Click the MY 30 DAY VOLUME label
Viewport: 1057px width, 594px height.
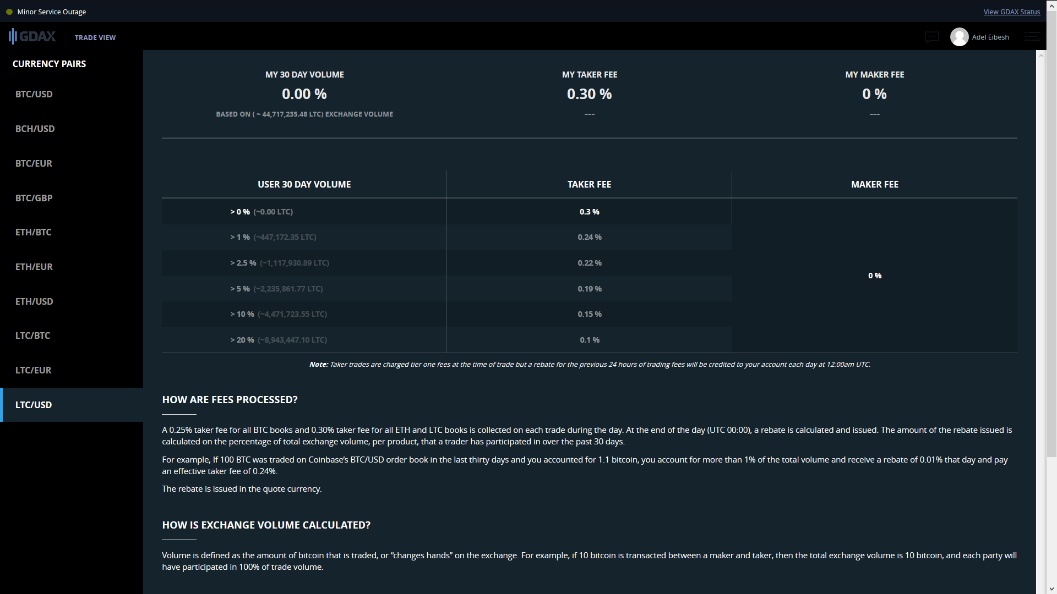[x=304, y=75]
